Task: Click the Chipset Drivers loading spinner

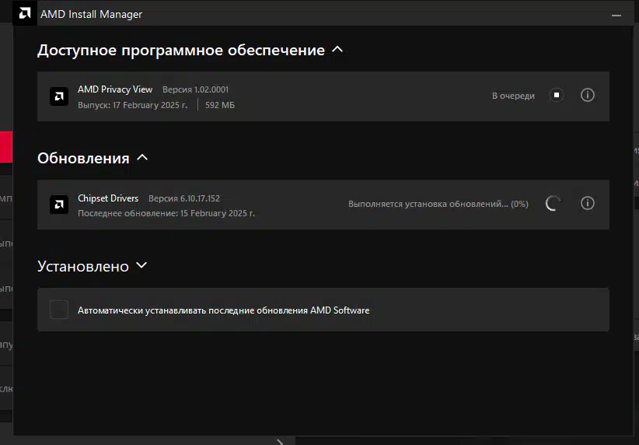Action: [x=553, y=204]
